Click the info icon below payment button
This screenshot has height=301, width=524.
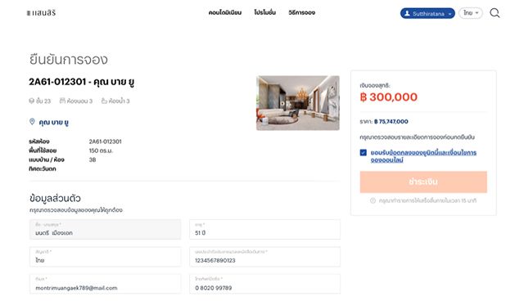[373, 200]
